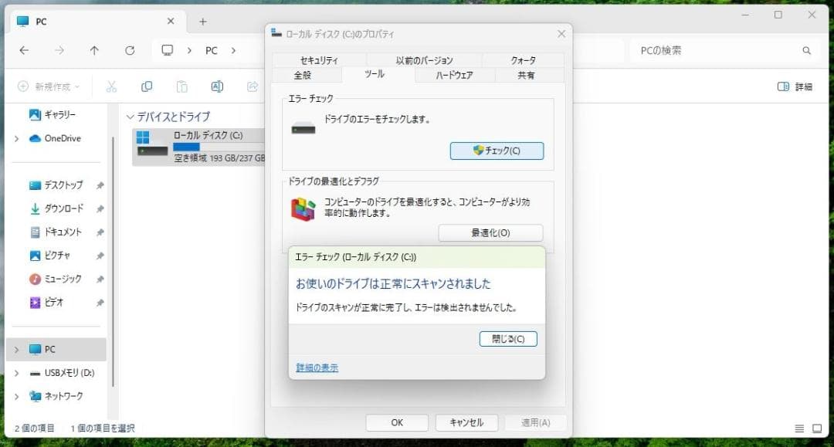
Task: Switch to details list view on status bar
Action: [x=799, y=428]
